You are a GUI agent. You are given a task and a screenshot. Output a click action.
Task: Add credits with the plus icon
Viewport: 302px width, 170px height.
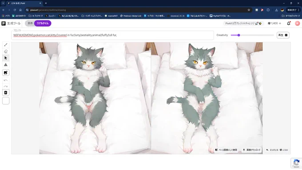click(x=280, y=23)
